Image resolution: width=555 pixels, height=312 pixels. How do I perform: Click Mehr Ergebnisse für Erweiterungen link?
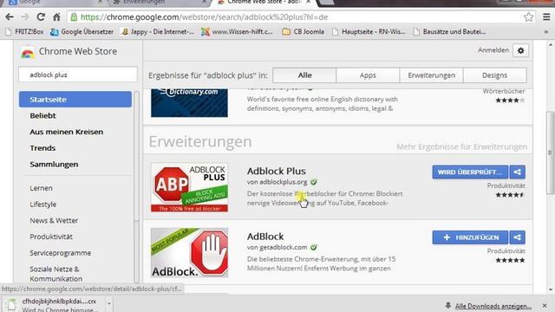(x=461, y=146)
